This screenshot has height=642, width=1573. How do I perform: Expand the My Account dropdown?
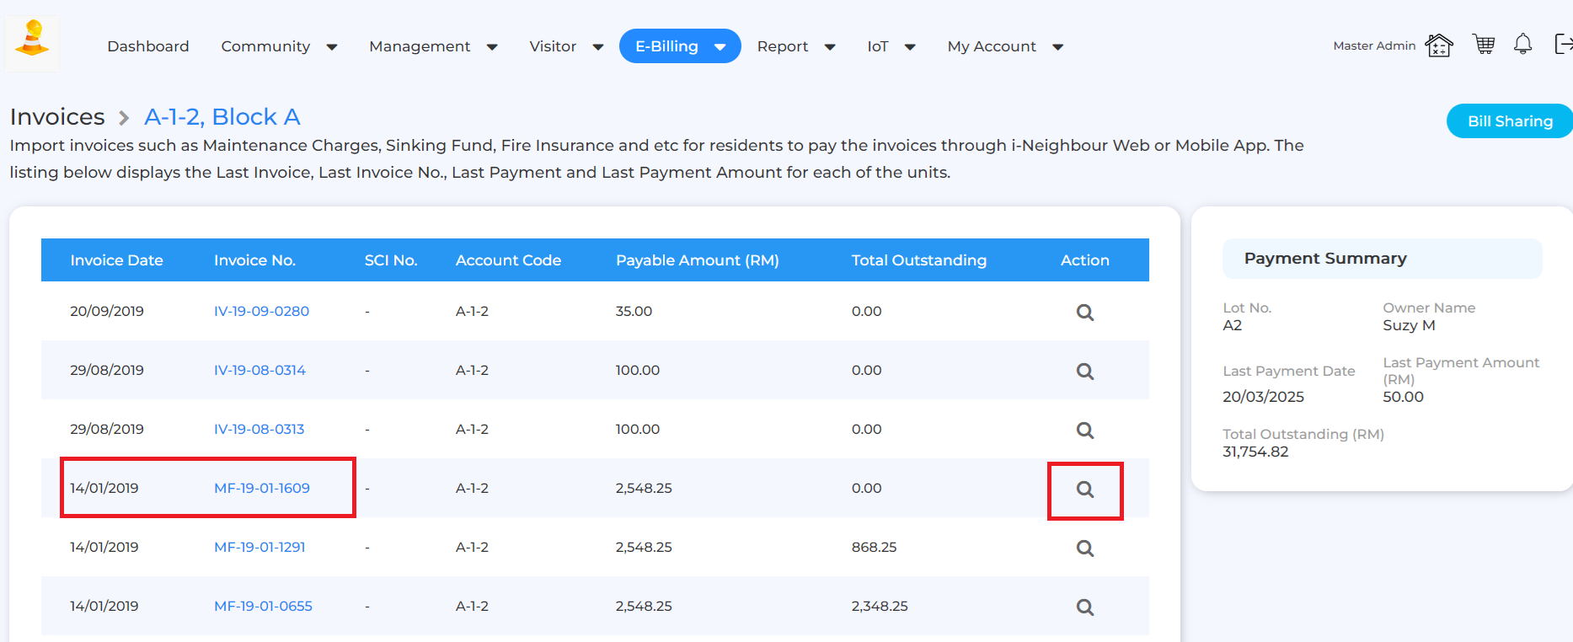[1004, 46]
